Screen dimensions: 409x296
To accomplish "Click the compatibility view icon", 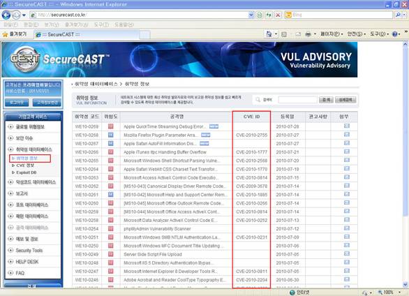I will 260,15.
